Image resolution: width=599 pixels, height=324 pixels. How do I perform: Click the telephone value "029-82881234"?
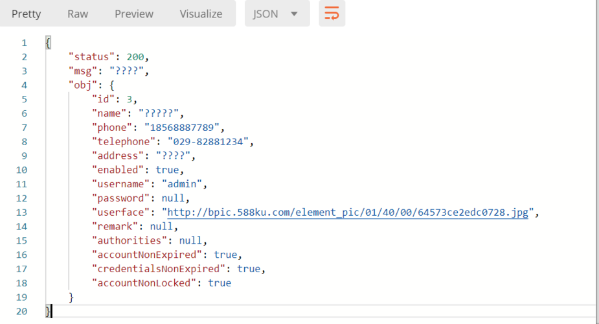[x=209, y=142]
